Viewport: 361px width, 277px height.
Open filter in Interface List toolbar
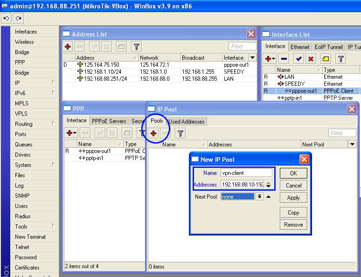click(x=341, y=59)
